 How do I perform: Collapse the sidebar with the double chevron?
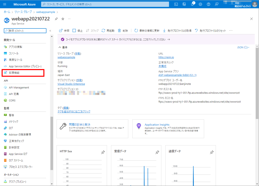pyautogui.click(x=50, y=30)
